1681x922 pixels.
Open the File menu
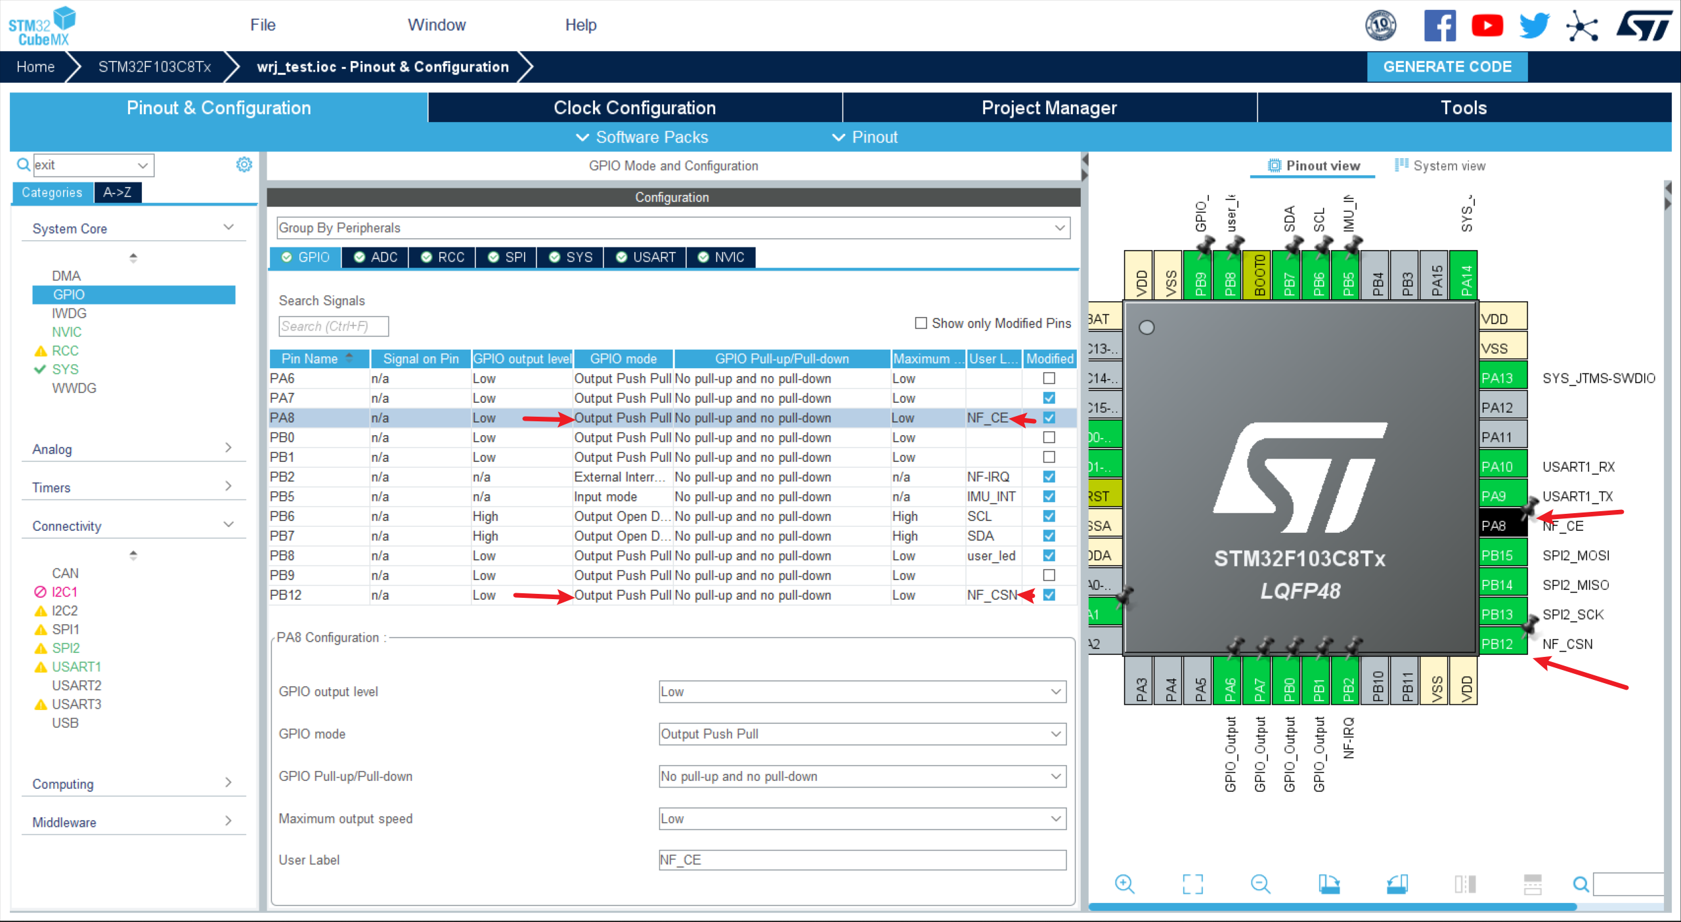[263, 25]
